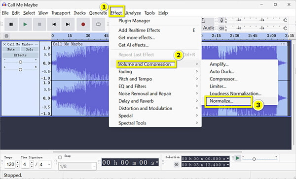Click the playback meter speaker icon
296x179 pixels.
point(222,28)
